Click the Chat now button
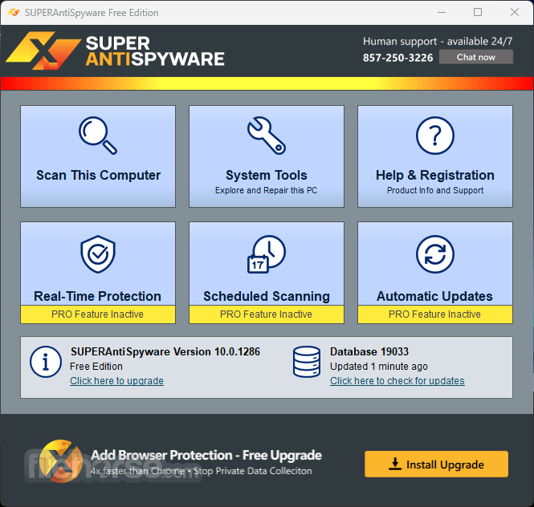 pos(476,57)
